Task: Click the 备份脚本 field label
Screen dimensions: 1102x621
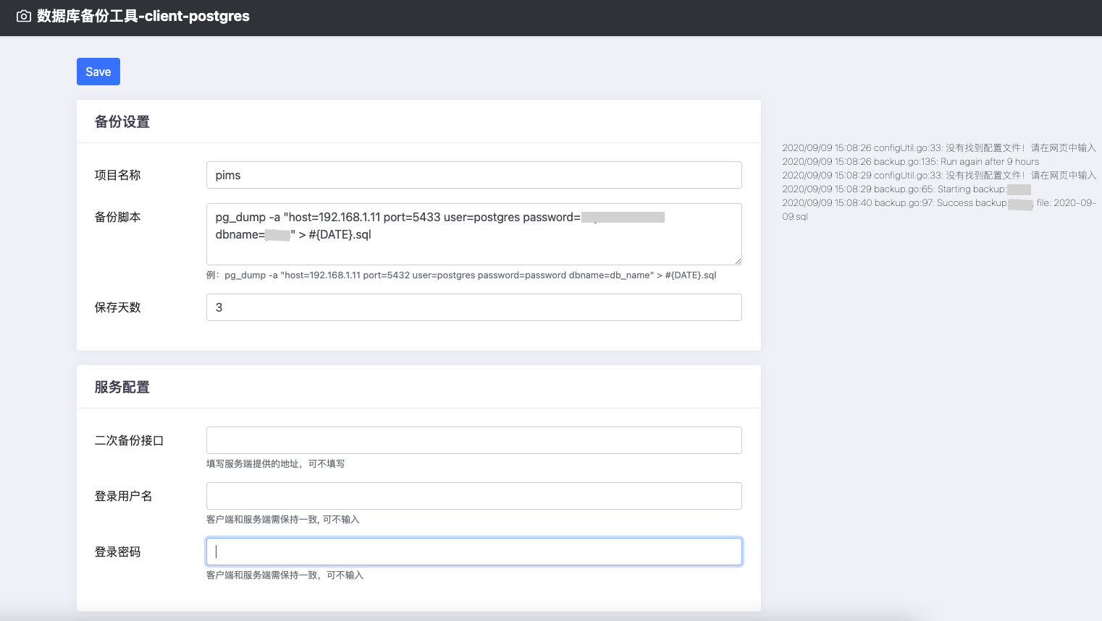Action: pos(117,217)
